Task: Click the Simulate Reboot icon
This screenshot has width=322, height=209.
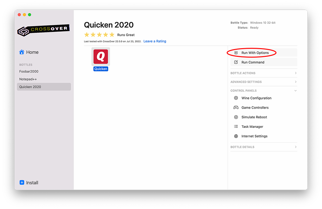Action: (236, 117)
